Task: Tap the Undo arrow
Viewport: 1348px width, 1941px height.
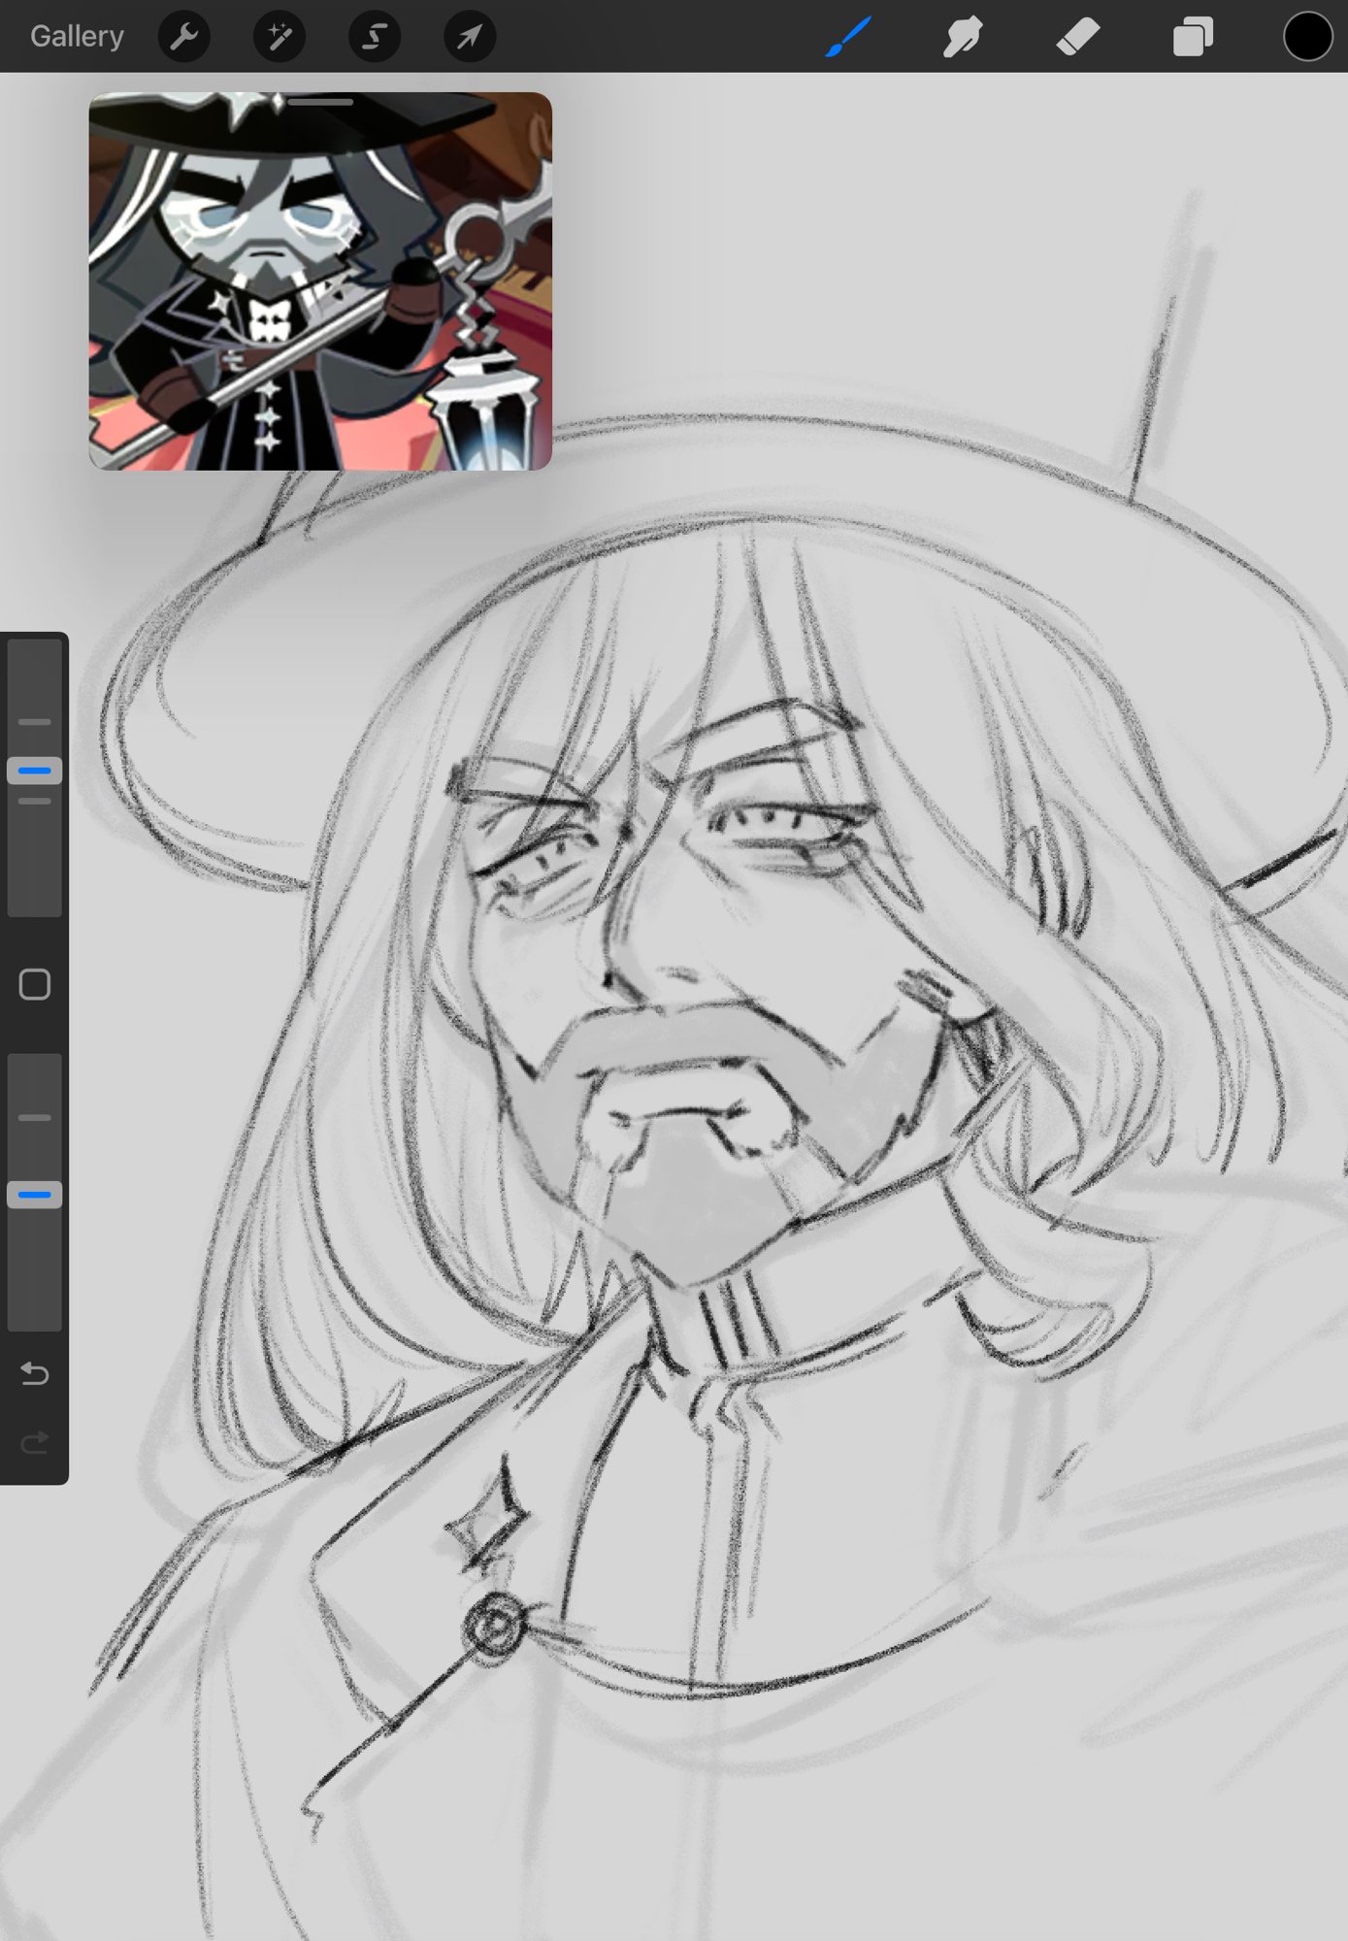Action: 35,1373
